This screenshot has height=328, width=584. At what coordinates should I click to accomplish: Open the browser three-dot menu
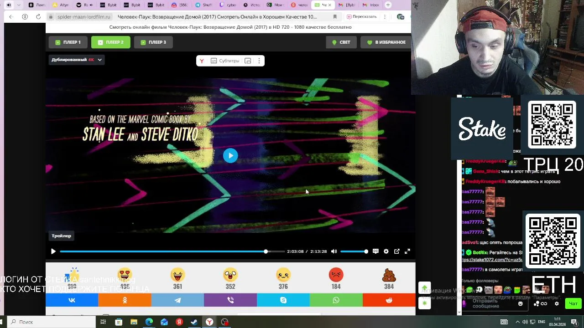pyautogui.click(x=385, y=17)
